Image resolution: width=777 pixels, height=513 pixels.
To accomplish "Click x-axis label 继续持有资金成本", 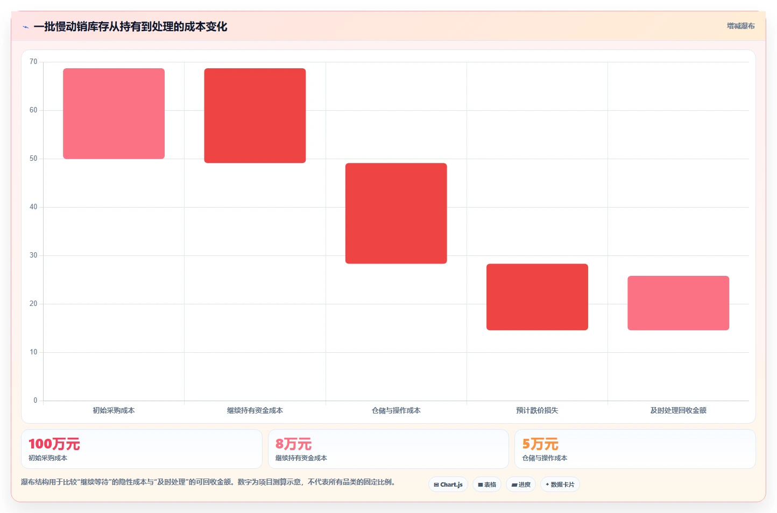I will 255,410.
